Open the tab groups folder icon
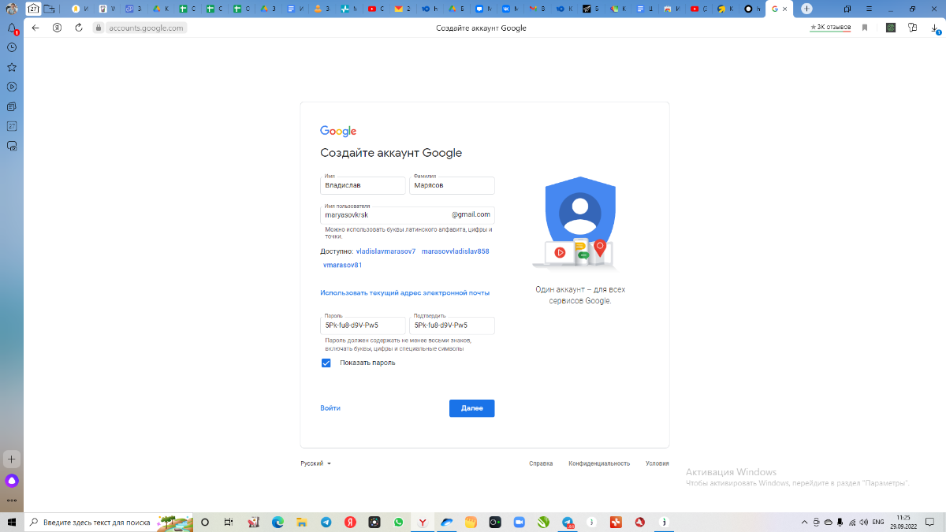The image size is (946, 532). point(50,9)
